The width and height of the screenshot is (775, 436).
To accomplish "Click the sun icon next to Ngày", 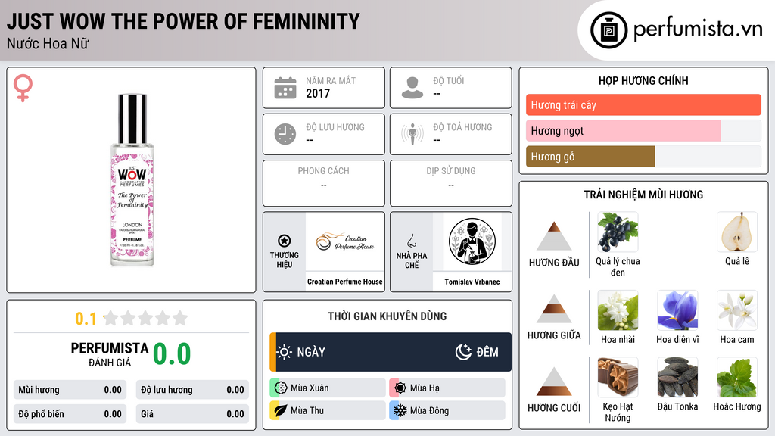I will pyautogui.click(x=285, y=352).
